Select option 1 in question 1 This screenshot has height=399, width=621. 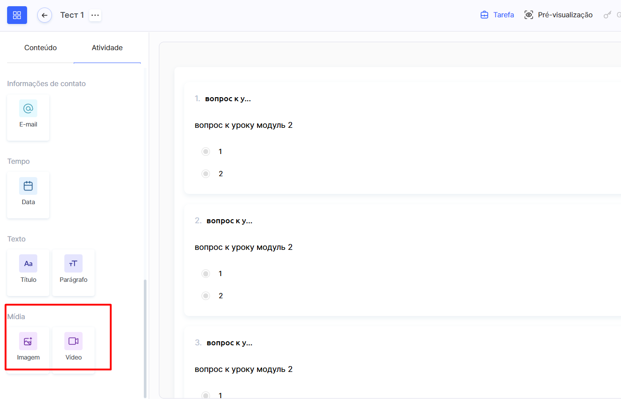tap(206, 152)
